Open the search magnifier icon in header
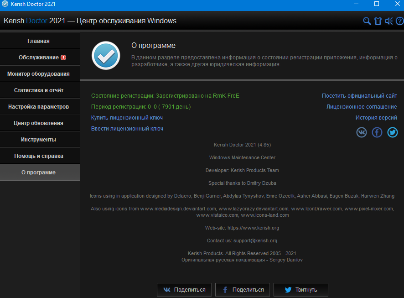The height and width of the screenshot is (298, 404). tap(367, 21)
